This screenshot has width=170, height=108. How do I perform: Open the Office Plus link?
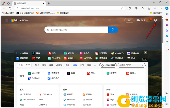pyautogui.click(x=46, y=94)
